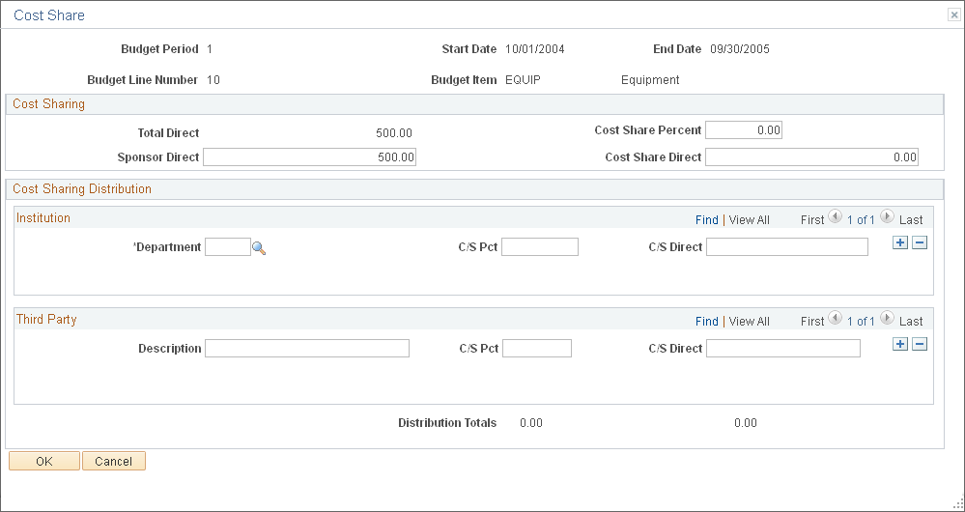Select the Total Direct value 500.00
This screenshot has height=512, width=965.
coord(394,133)
